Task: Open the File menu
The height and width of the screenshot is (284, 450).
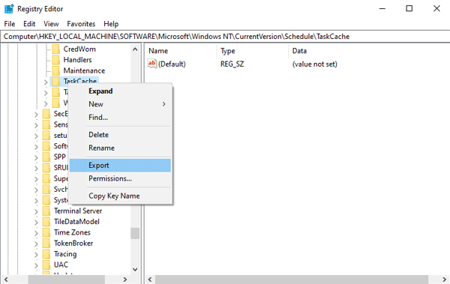Action: pyautogui.click(x=10, y=24)
